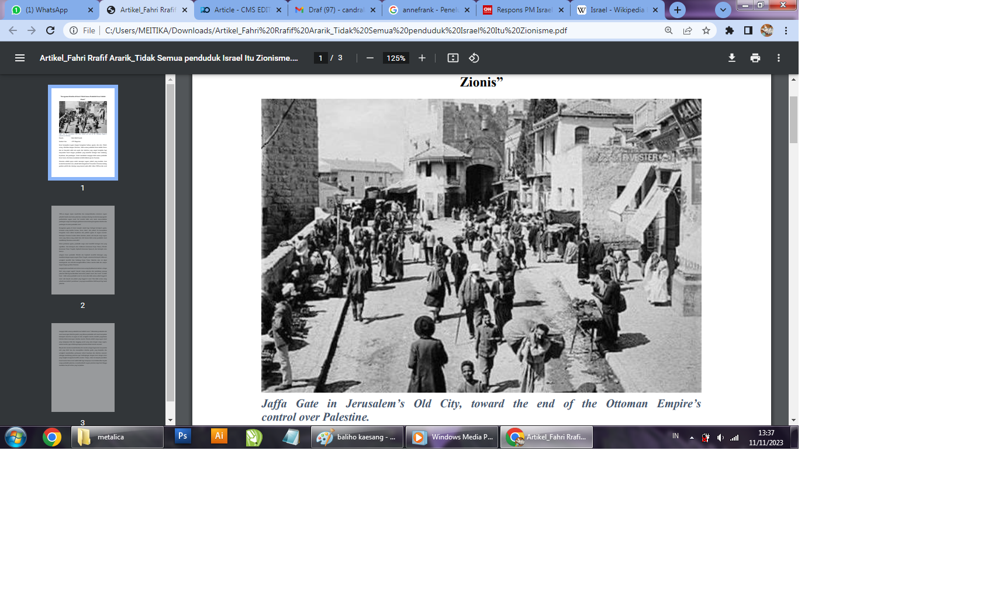981x603 pixels.
Task: Open Chrome three-dot menu
Action: pyautogui.click(x=786, y=30)
